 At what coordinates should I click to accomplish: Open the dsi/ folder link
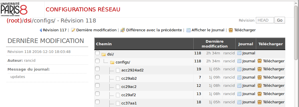pyautogui.click(x=111, y=54)
